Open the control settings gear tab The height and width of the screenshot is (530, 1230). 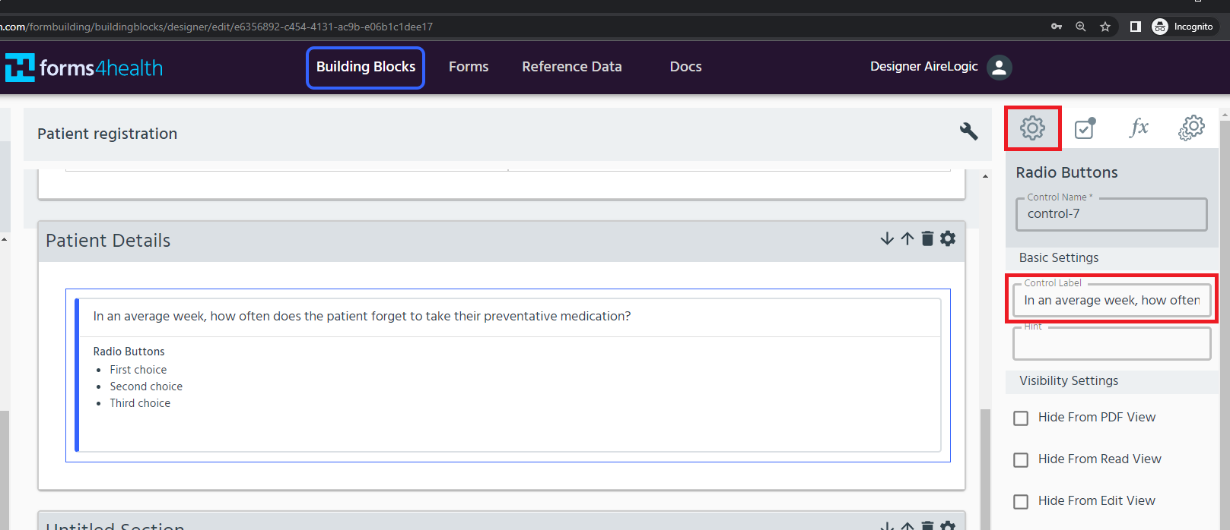tap(1032, 128)
